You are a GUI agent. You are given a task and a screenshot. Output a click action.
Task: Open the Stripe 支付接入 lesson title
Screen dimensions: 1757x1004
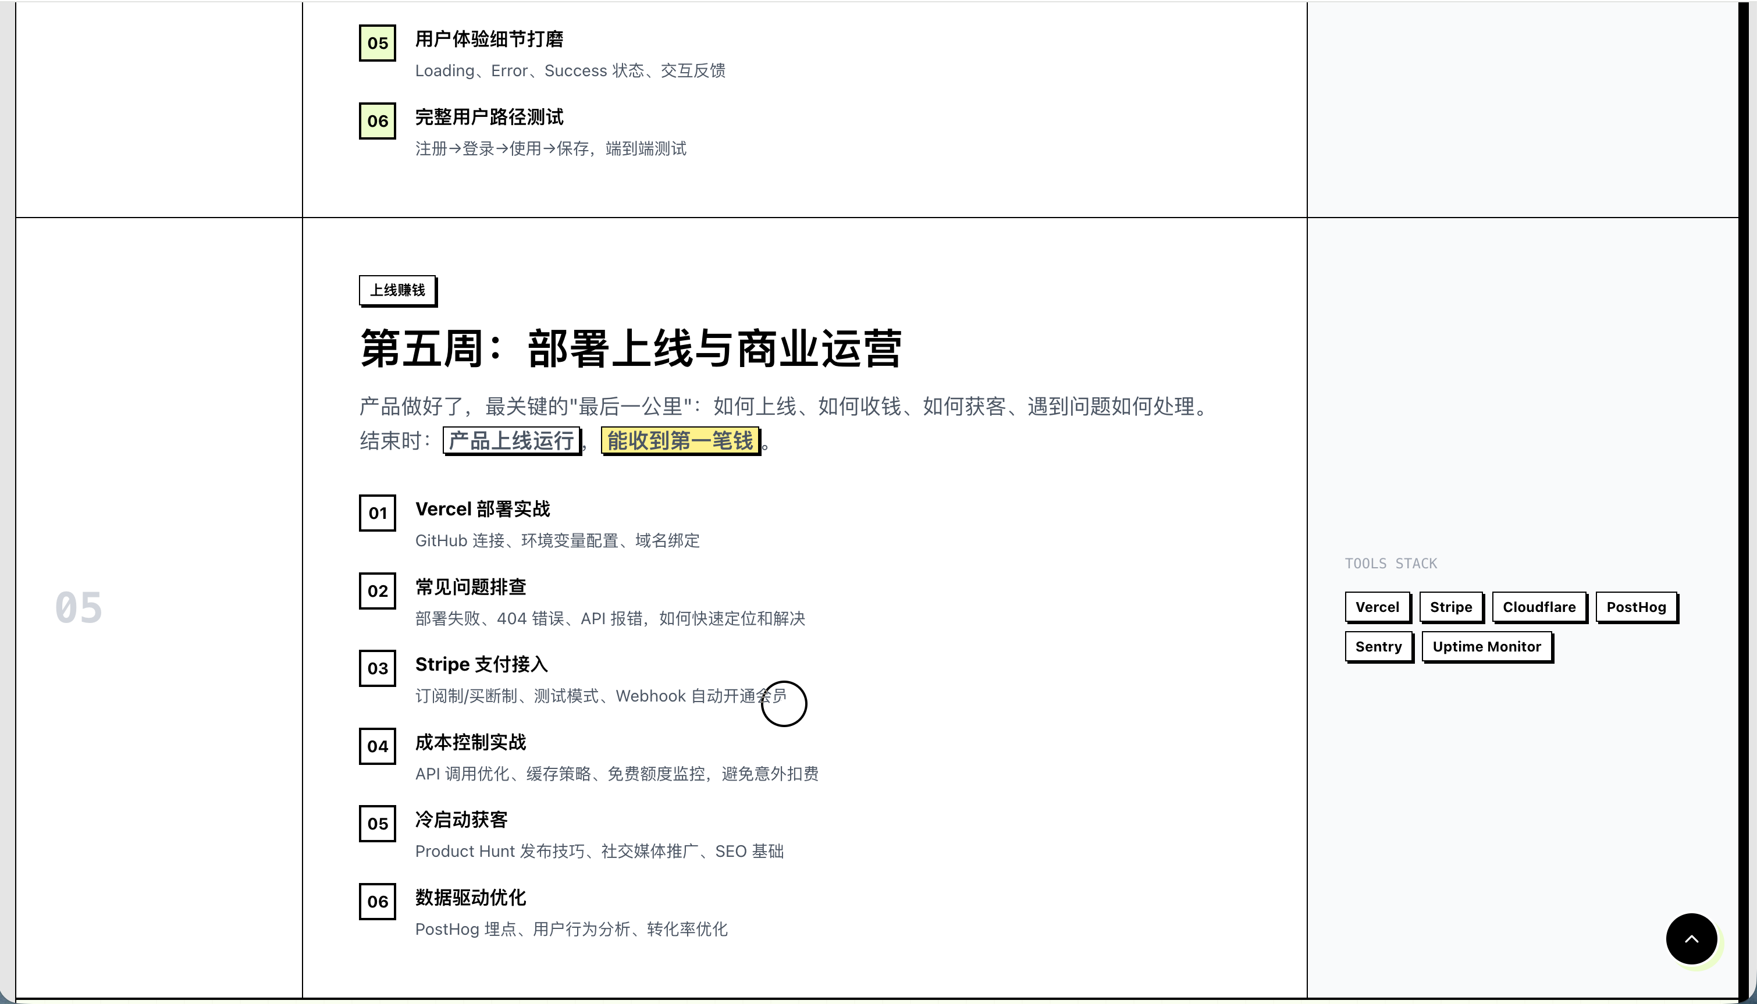tap(481, 664)
